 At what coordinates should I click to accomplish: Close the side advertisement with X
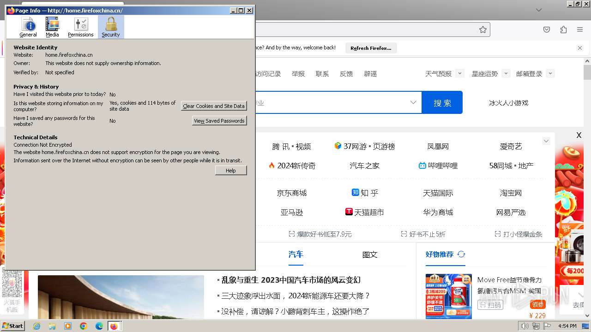(x=579, y=135)
